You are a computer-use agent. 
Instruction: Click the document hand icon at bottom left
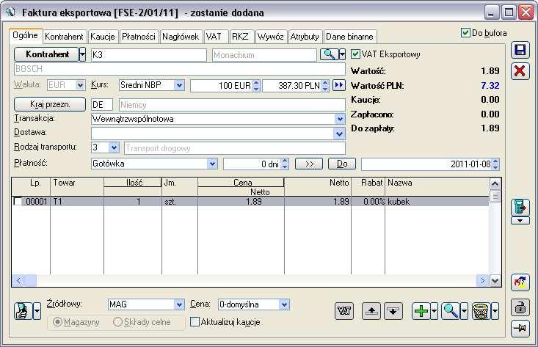click(x=23, y=311)
